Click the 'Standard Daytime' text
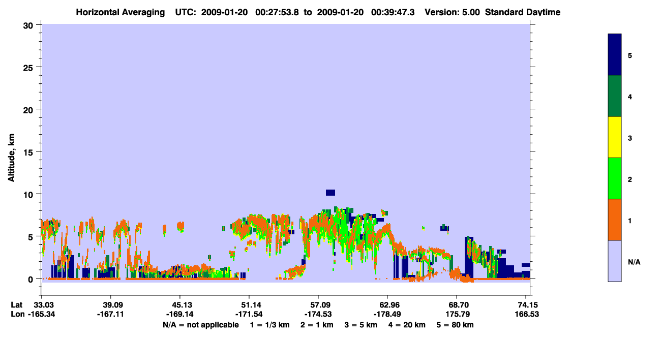The image size is (661, 339). pyautogui.click(x=523, y=12)
